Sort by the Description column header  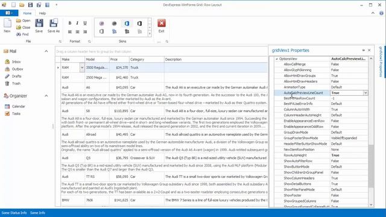[216, 60]
